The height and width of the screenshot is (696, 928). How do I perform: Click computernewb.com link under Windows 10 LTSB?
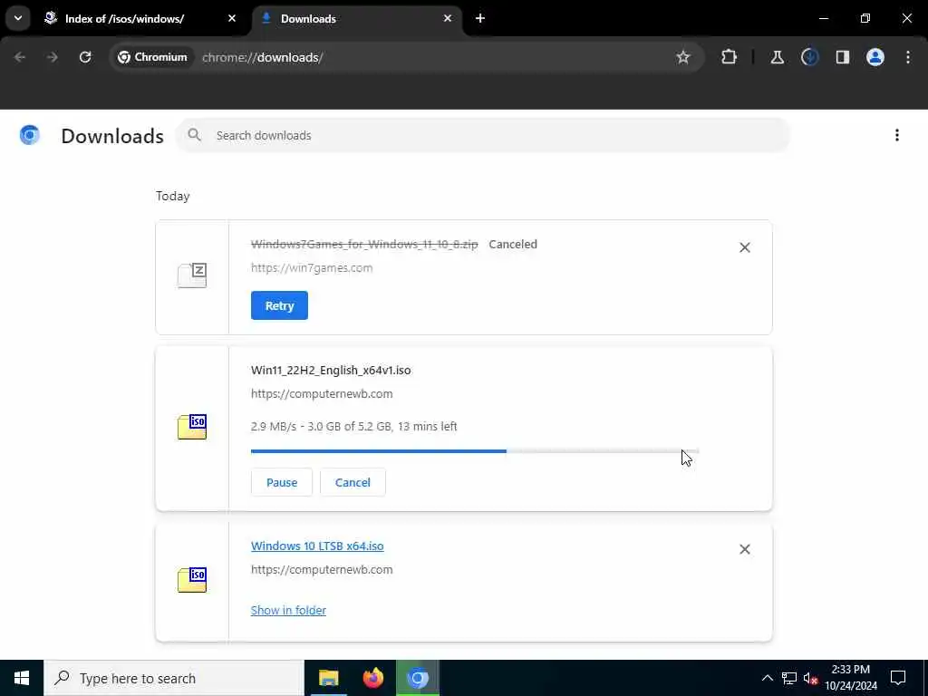322,569
